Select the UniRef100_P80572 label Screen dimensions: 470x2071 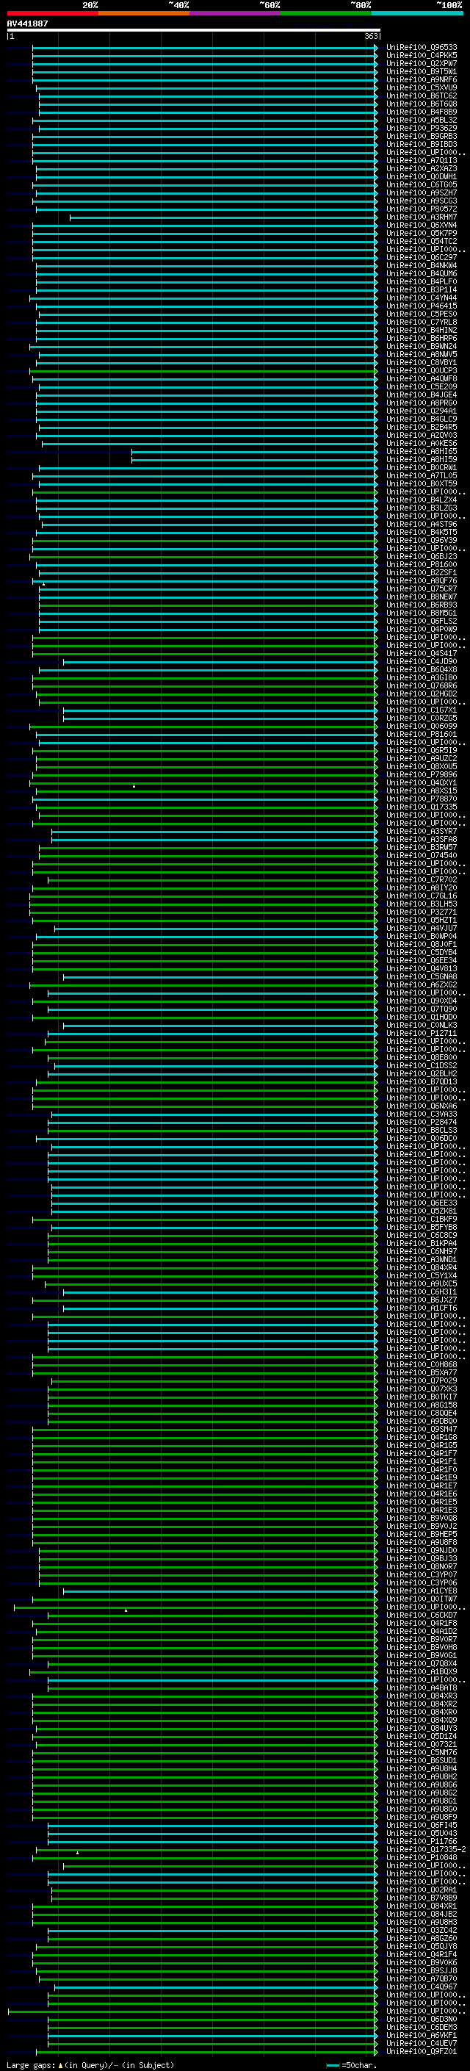point(422,209)
